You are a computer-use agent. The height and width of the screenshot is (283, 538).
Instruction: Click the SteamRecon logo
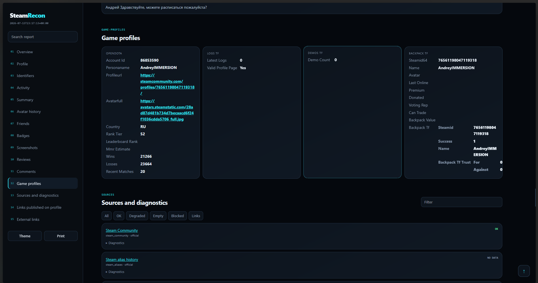pos(28,16)
